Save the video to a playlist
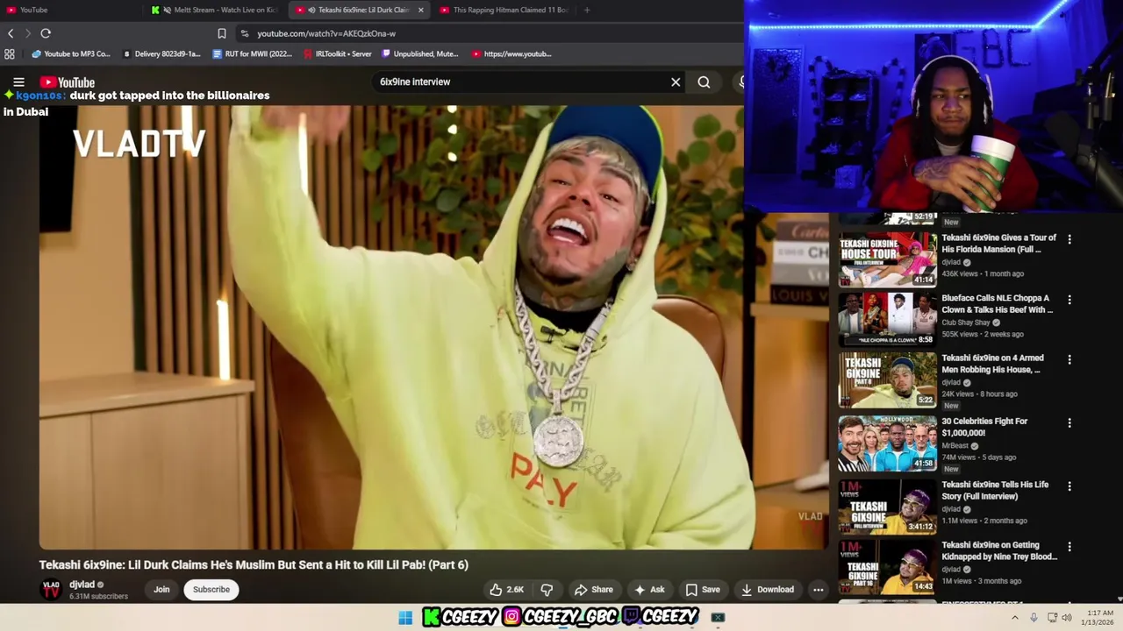1123x631 pixels. (x=703, y=590)
